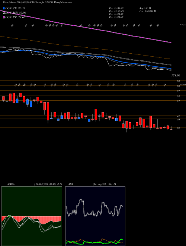Image resolution: width=186 pixels, height=246 pixels.
Task: Click the magenta DOW PT legend swatch
Action: point(4,17)
